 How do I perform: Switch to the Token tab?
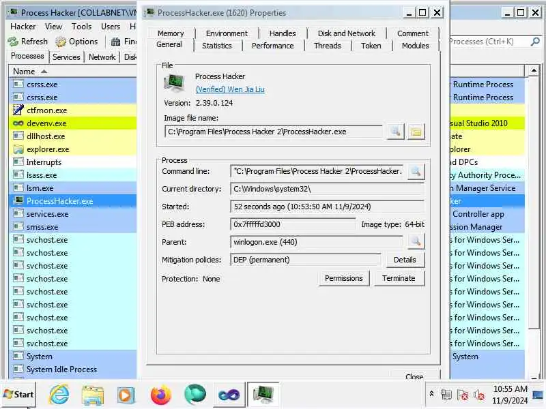371,46
